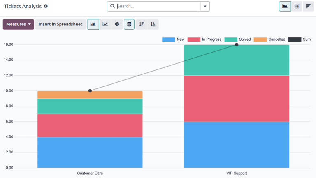Toggle stacked bars mode

[129, 24]
